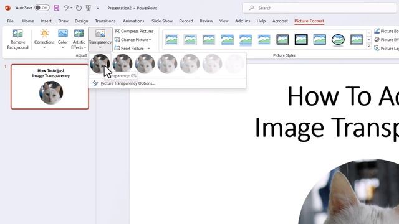Switch to the Animations tab

pyautogui.click(x=133, y=21)
